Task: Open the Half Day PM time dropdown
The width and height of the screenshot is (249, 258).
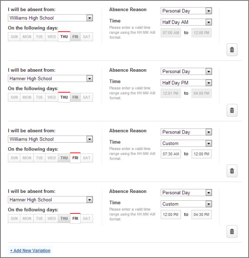Action: tap(186, 83)
